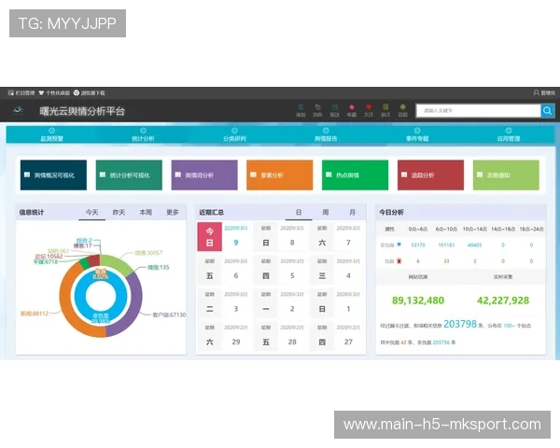
Task: Open the light green 态势感知 tile
Action: 504,175
